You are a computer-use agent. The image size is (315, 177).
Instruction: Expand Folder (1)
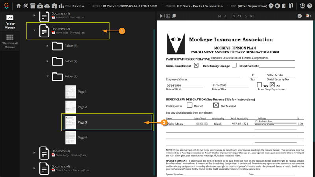click(48, 46)
